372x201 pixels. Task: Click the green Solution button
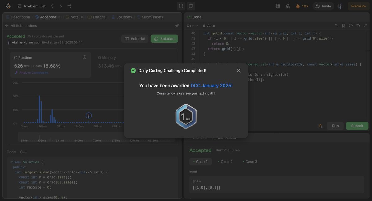pyautogui.click(x=164, y=39)
